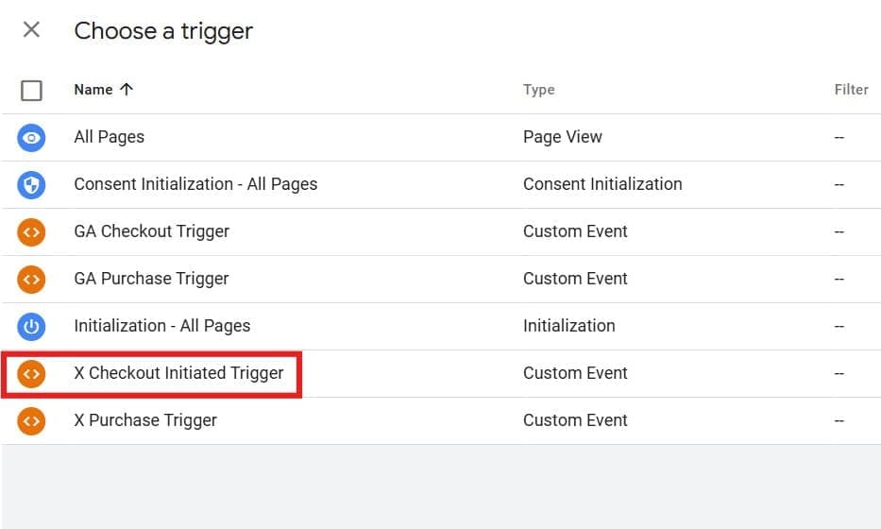Image resolution: width=881 pixels, height=529 pixels.
Task: Sort by the Filter column header
Action: 851,90
